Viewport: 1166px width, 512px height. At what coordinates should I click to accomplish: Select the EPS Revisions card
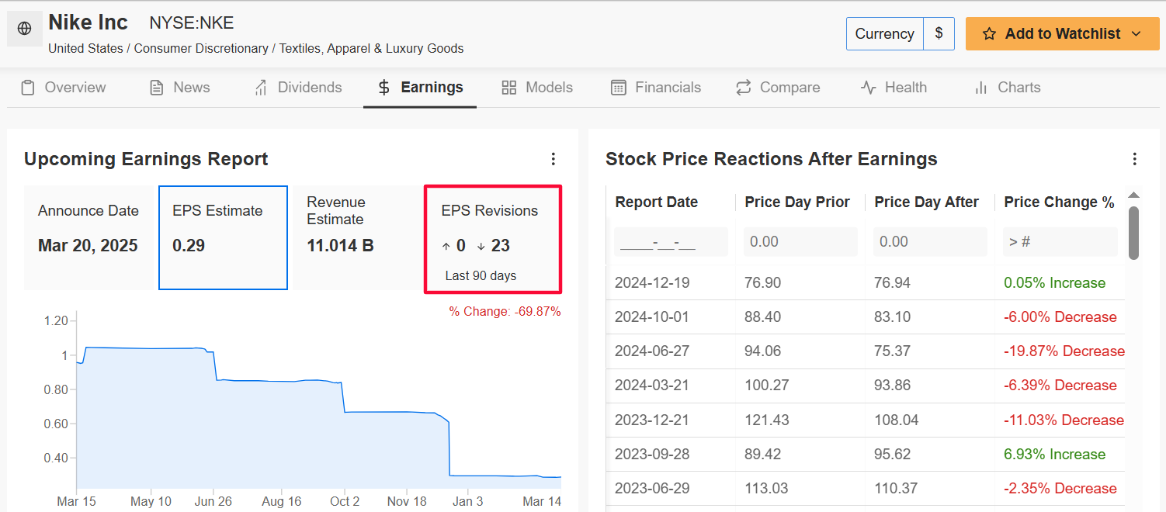point(493,239)
